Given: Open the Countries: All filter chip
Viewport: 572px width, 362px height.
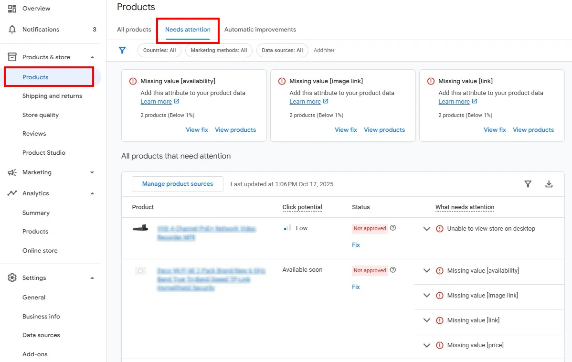Looking at the screenshot, I should [x=159, y=50].
